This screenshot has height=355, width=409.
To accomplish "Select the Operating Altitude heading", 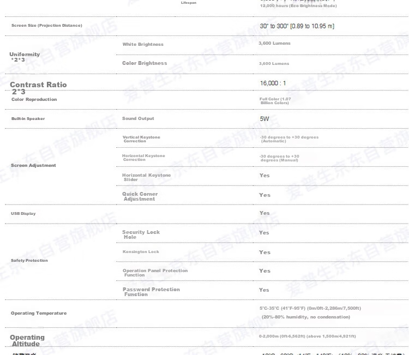I will point(27,341).
